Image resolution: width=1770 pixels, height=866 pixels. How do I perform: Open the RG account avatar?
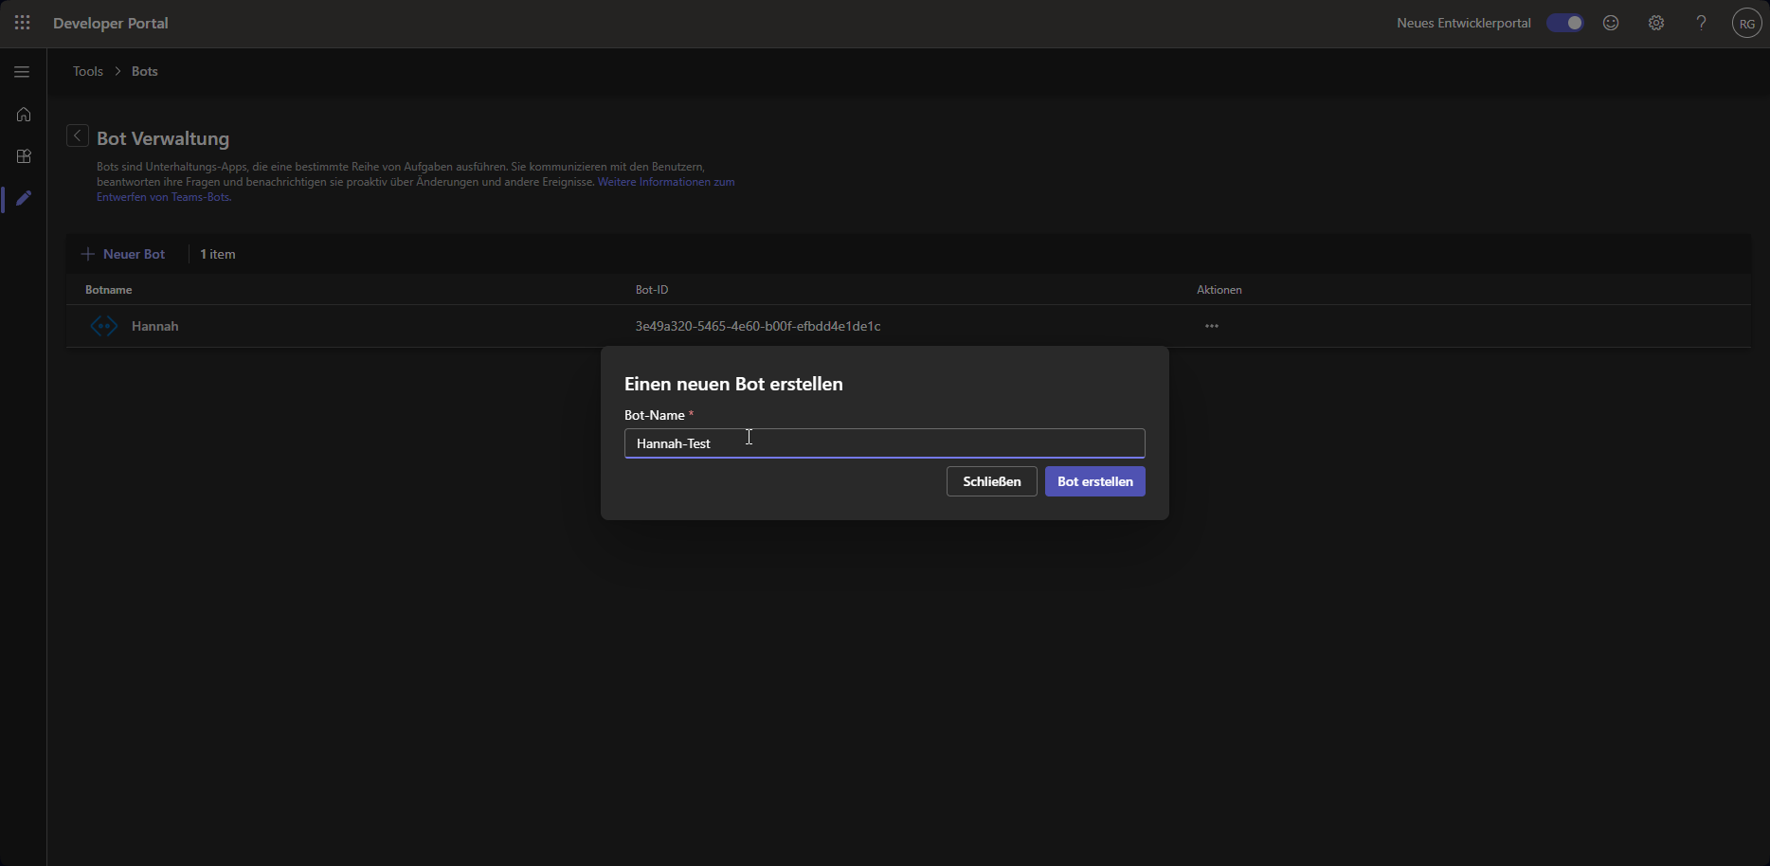(1746, 23)
